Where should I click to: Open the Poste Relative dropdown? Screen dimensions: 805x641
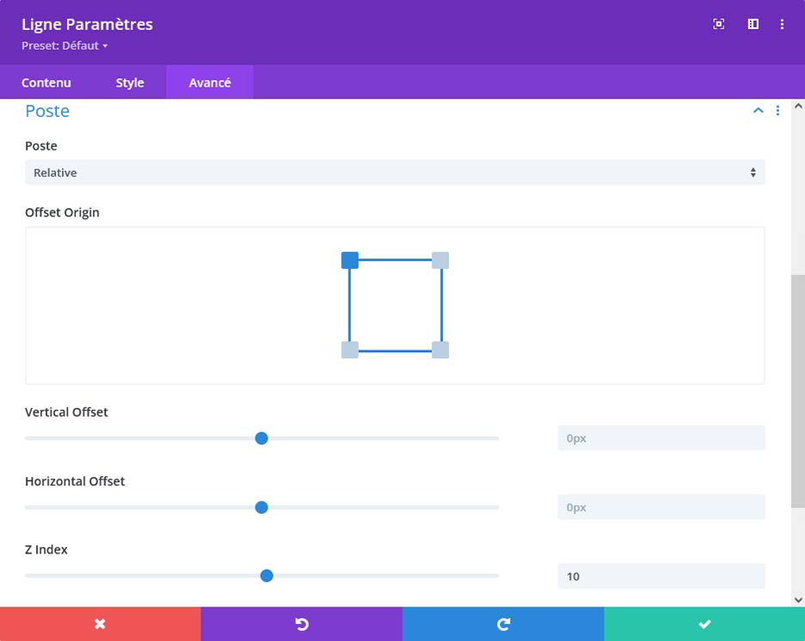(x=395, y=173)
